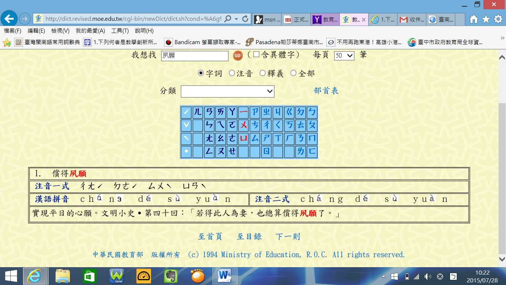
Task: Click the Windows Start button
Action: coord(11,276)
